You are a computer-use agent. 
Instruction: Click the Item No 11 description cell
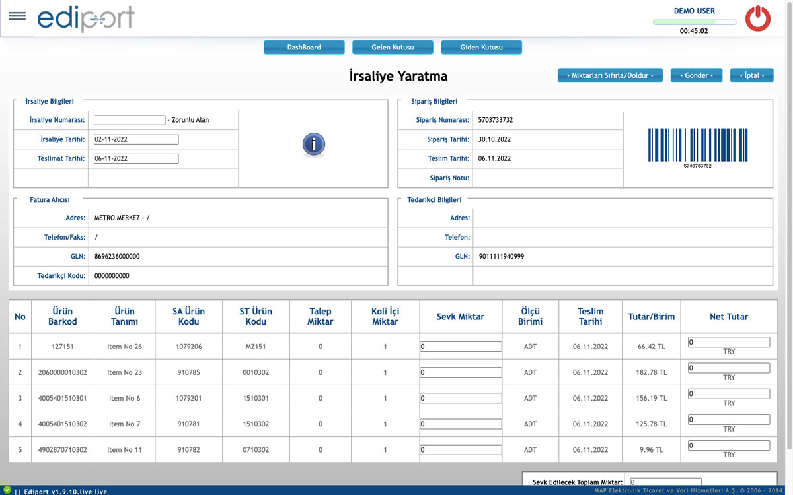pyautogui.click(x=124, y=450)
